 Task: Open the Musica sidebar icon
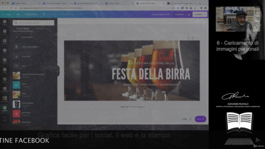pos(5,60)
